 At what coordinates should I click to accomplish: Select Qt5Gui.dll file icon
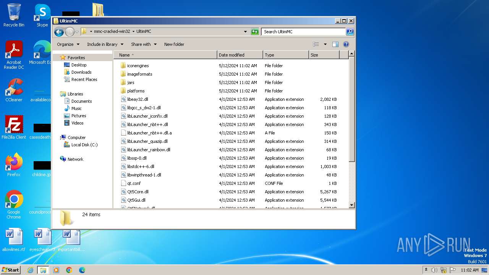coord(123,200)
